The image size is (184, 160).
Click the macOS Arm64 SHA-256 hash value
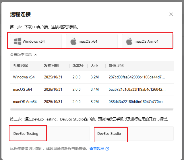[137, 102]
